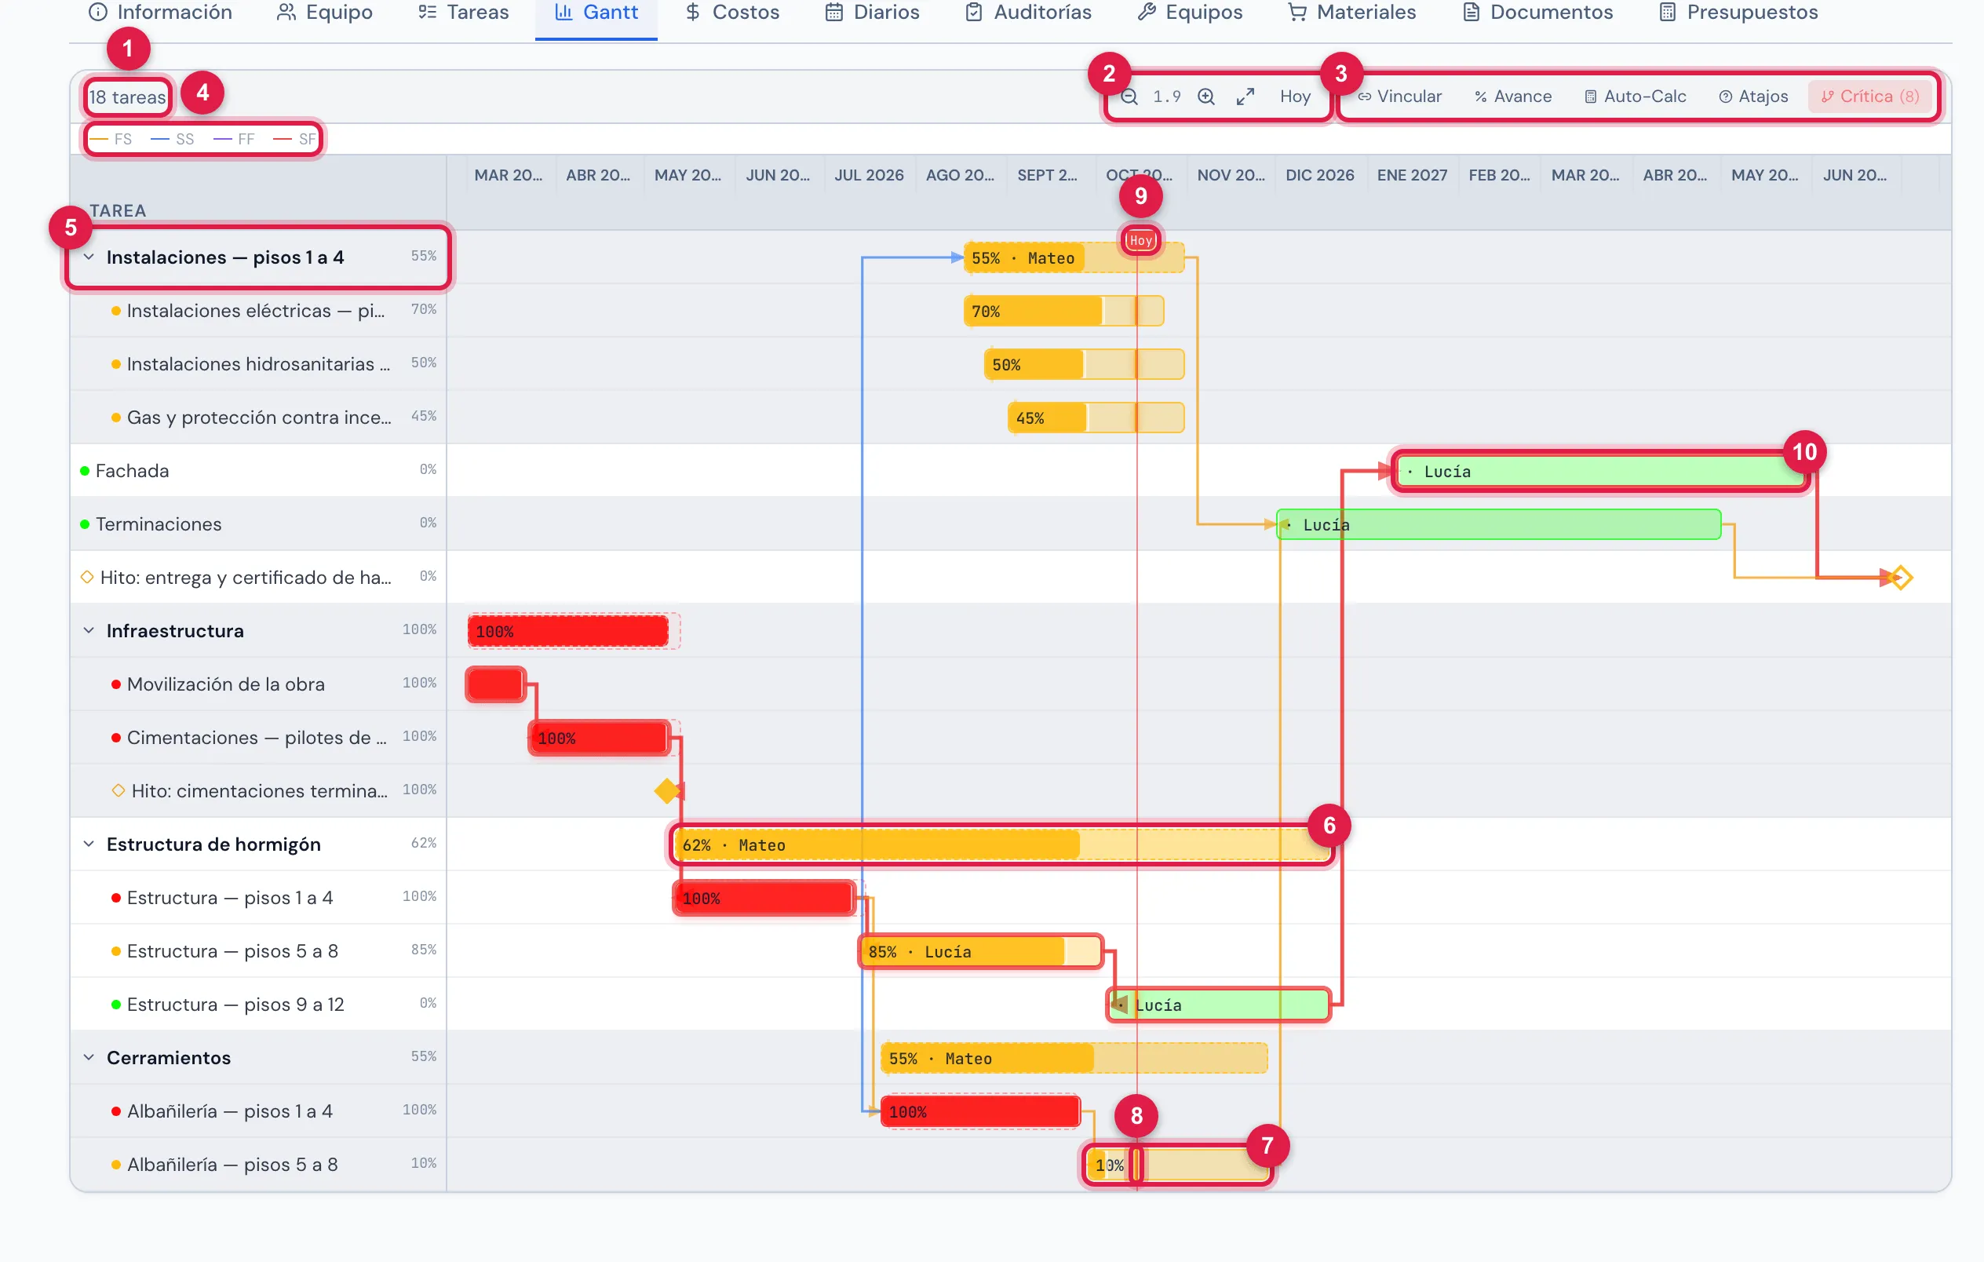Switch to the Presupuestos tab
Viewport: 1984px width, 1262px height.
1738,13
